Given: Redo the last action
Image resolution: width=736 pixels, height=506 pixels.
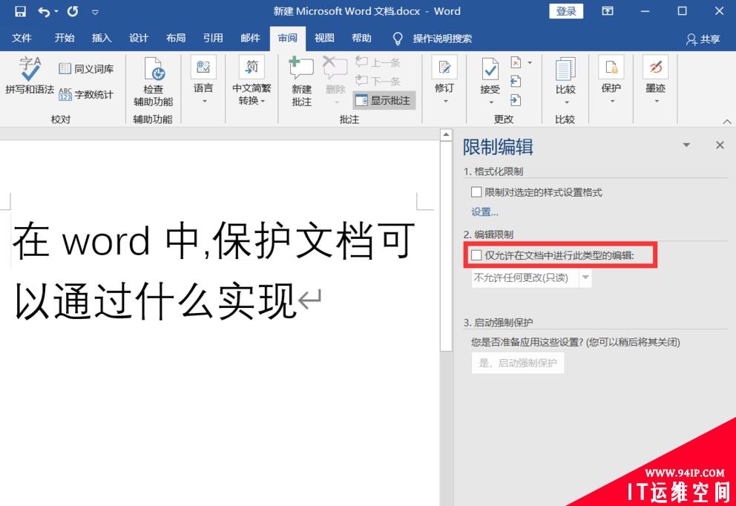Looking at the screenshot, I should coord(72,11).
